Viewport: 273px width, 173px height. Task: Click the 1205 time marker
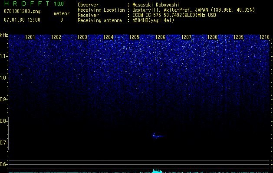pos(134,37)
